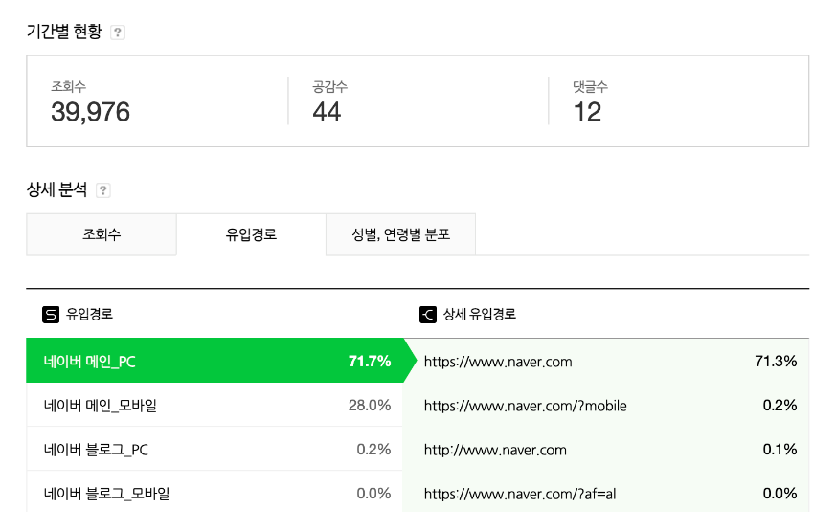Click the 28.0% value for 네이버 메인_모바일
836x530 pixels.
370,406
